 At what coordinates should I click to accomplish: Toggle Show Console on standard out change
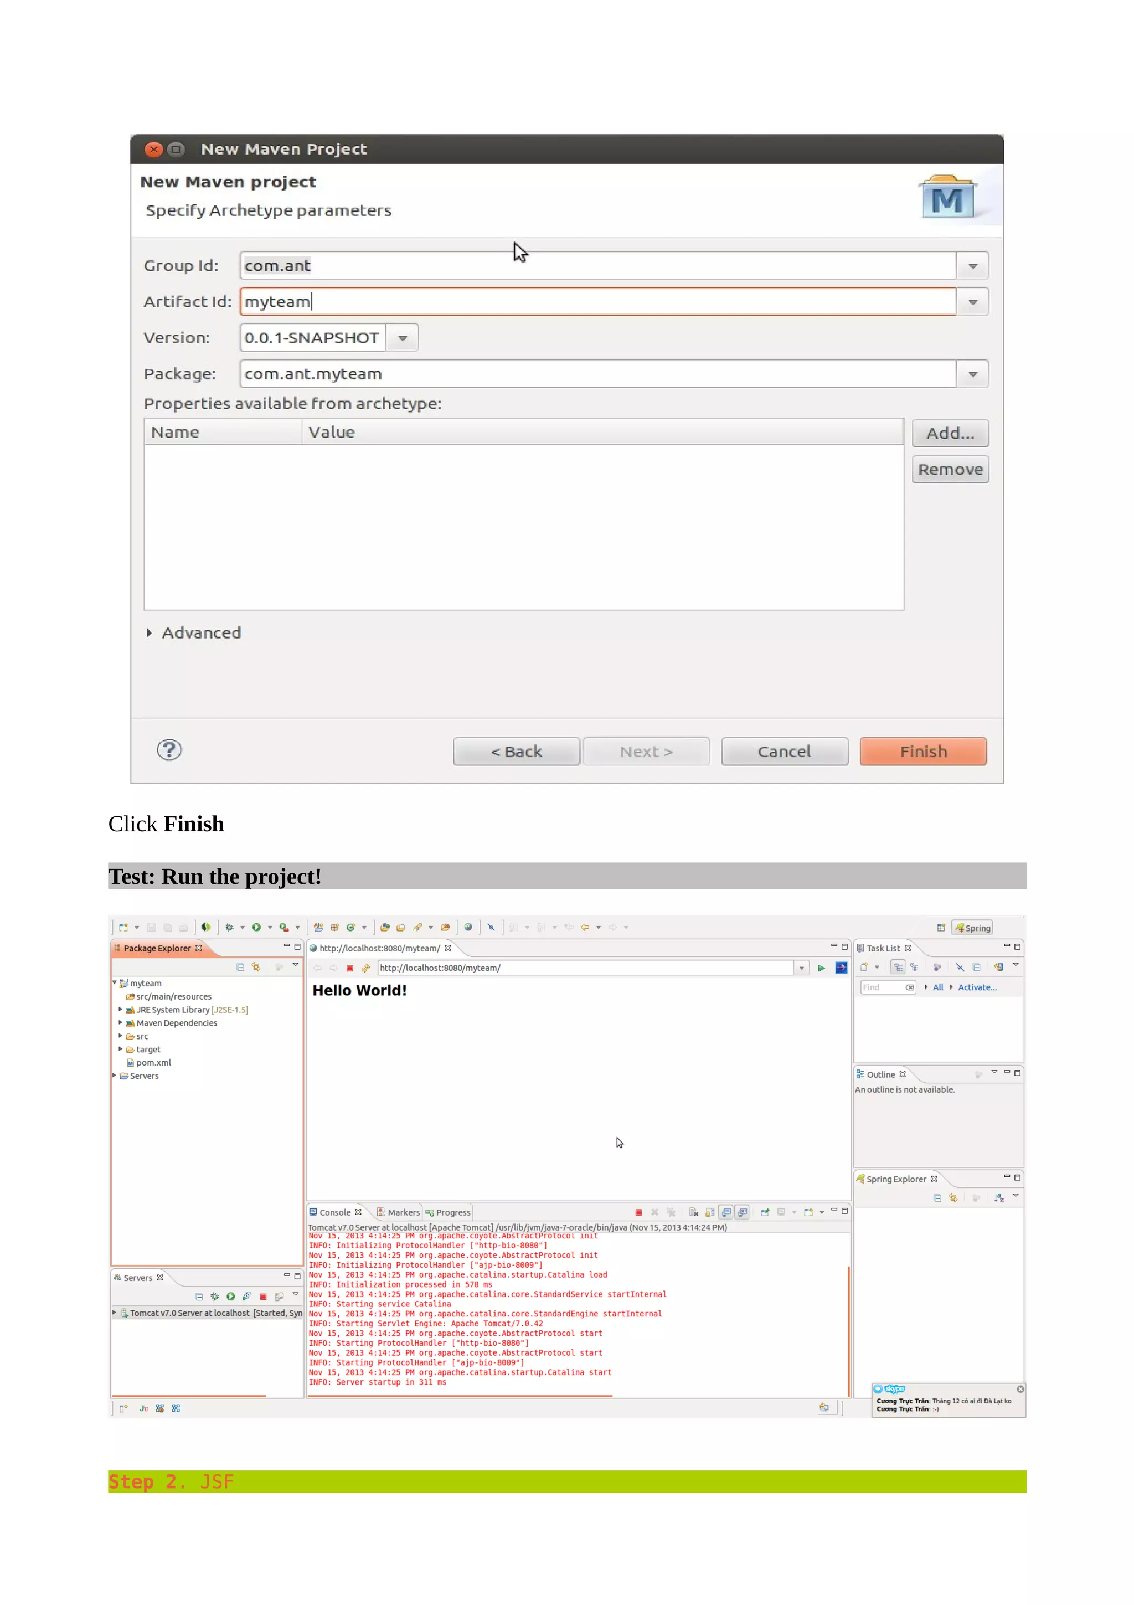click(x=726, y=1212)
